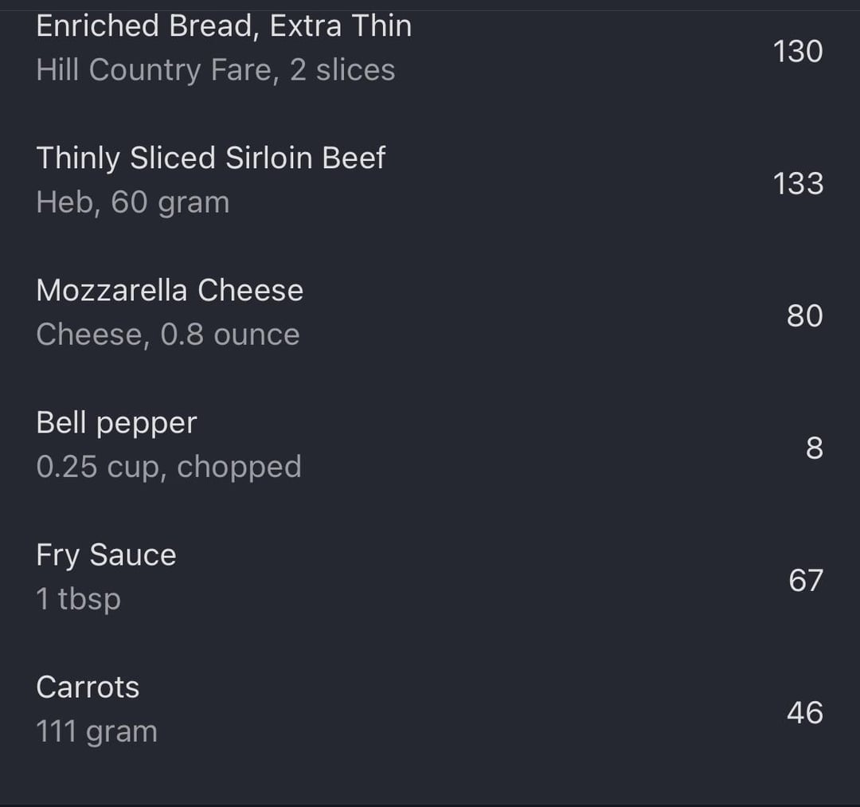
Task: Tap the 130 calorie value for bread
Action: (x=797, y=52)
